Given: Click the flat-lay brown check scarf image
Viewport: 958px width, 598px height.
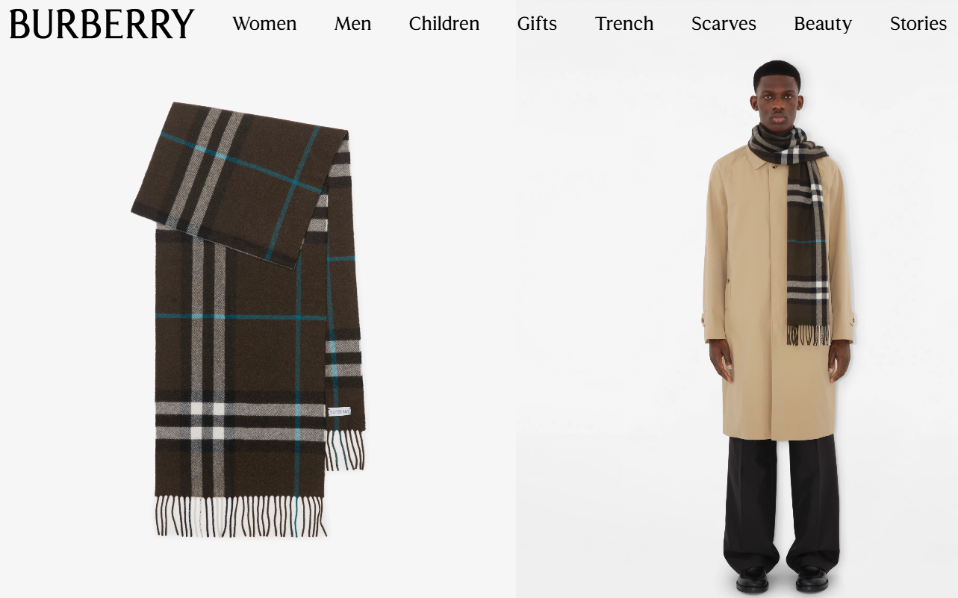Looking at the screenshot, I should point(249,320).
